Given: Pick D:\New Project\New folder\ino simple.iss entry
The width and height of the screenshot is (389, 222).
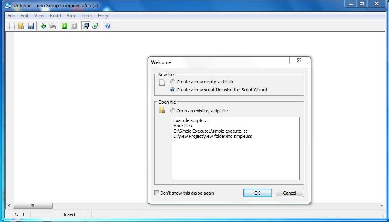Looking at the screenshot, I should [213, 136].
